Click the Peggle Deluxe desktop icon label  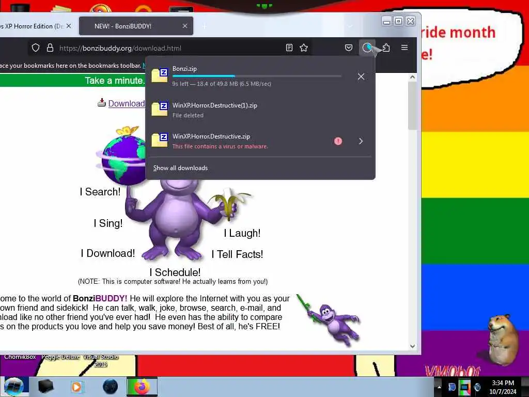click(x=60, y=357)
